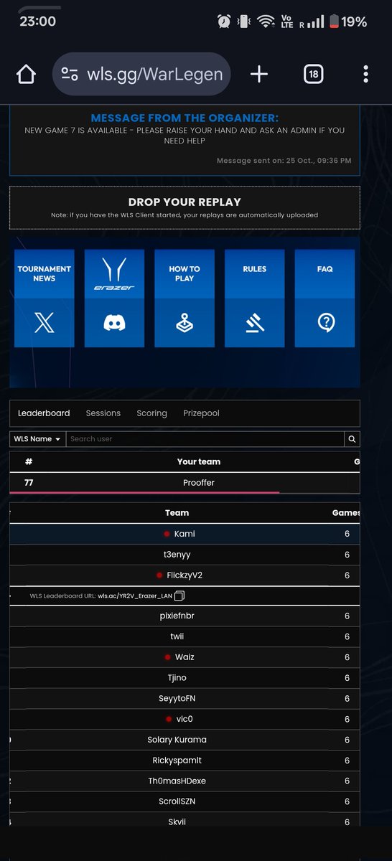
Task: Click team pixiefnbr row
Action: pos(185,616)
